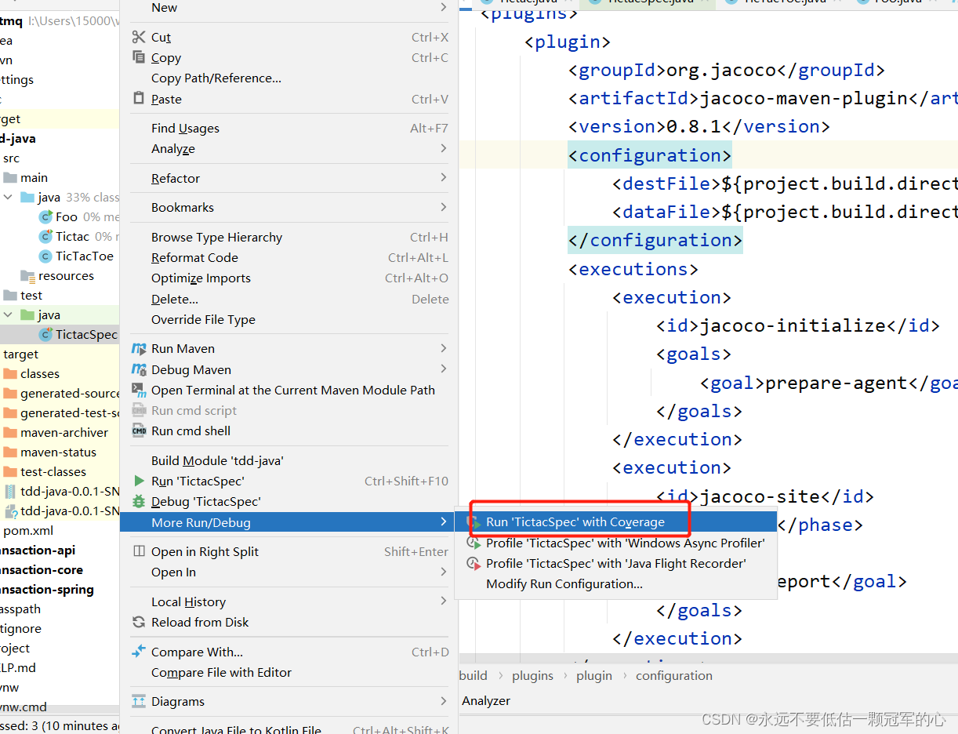Click the Compare With icon
The image size is (958, 734).
(x=139, y=652)
